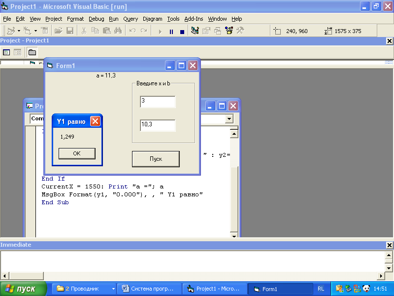Click the Windows Пуск start button

pos(23,289)
